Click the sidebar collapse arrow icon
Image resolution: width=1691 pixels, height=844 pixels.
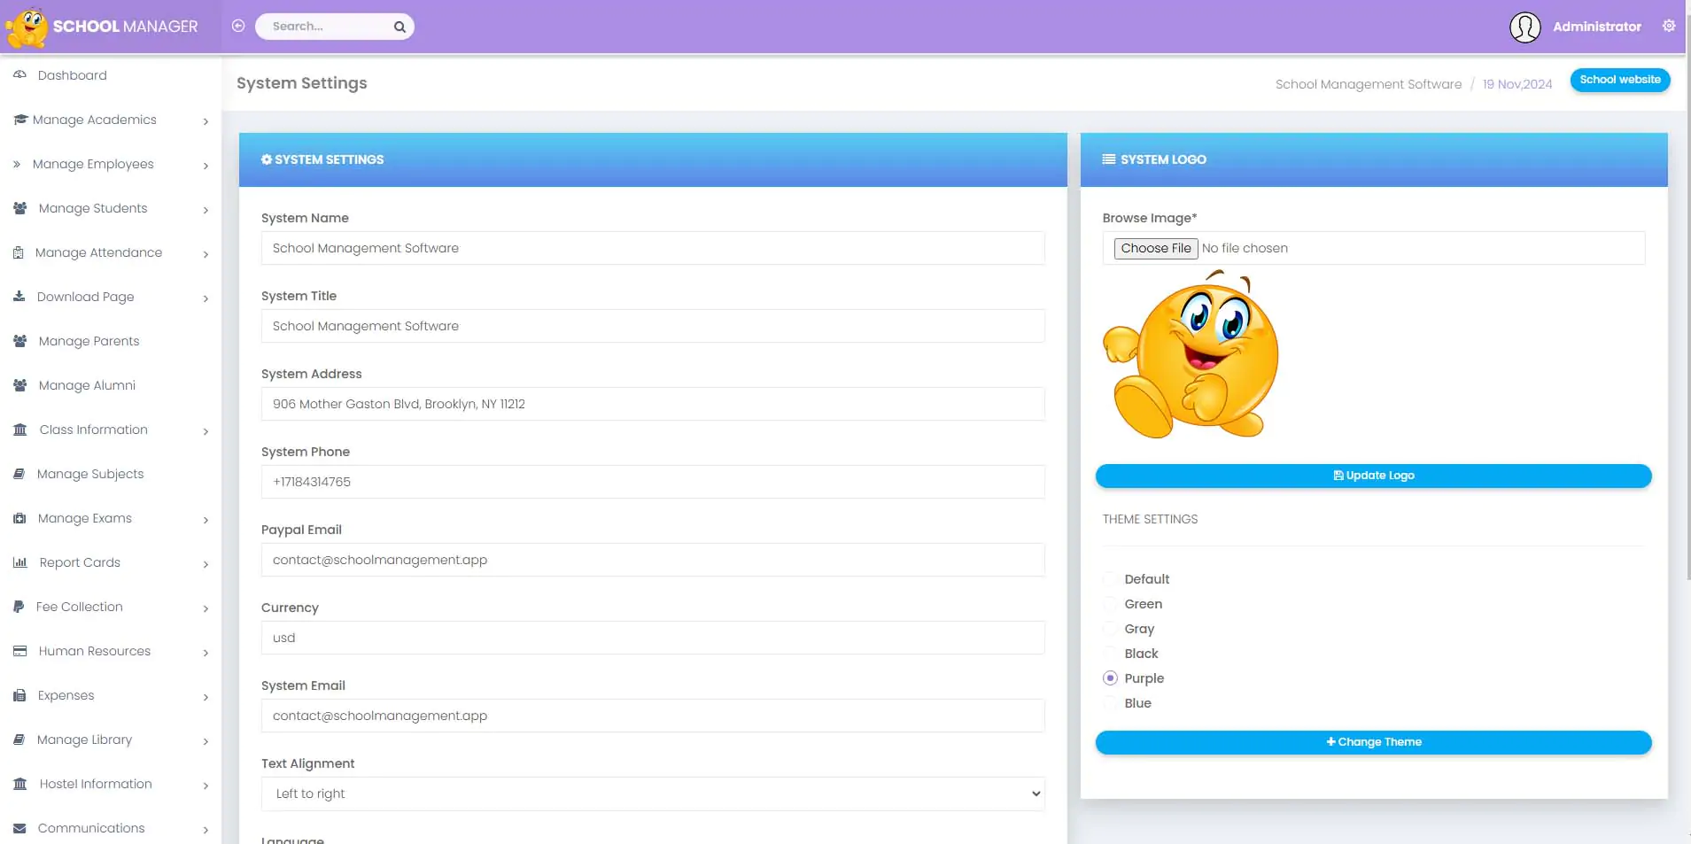pyautogui.click(x=238, y=26)
